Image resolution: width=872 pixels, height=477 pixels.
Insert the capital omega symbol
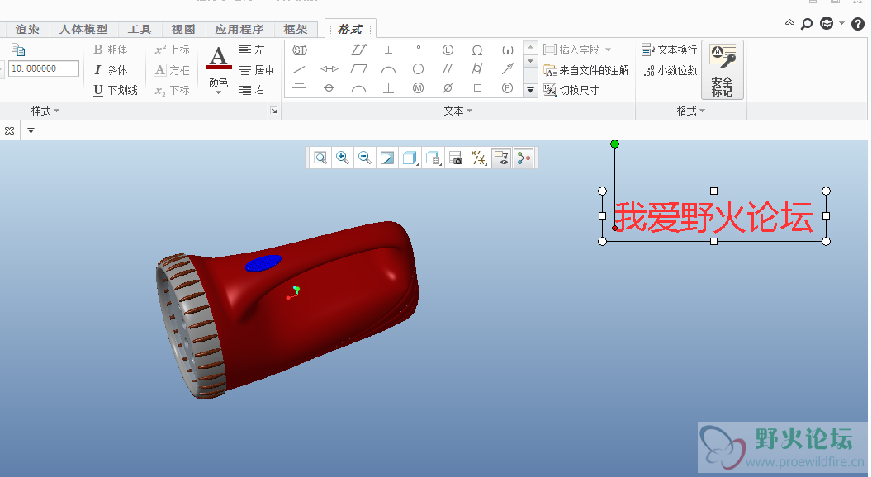pos(477,50)
